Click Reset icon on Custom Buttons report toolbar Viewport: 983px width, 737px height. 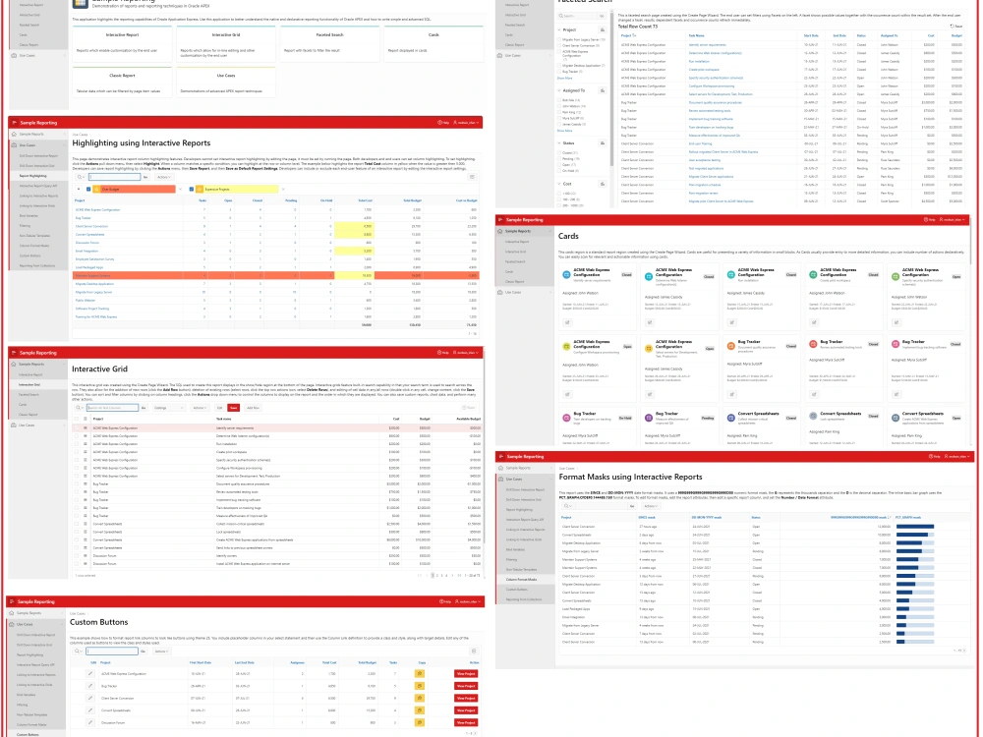pyautogui.click(x=474, y=652)
